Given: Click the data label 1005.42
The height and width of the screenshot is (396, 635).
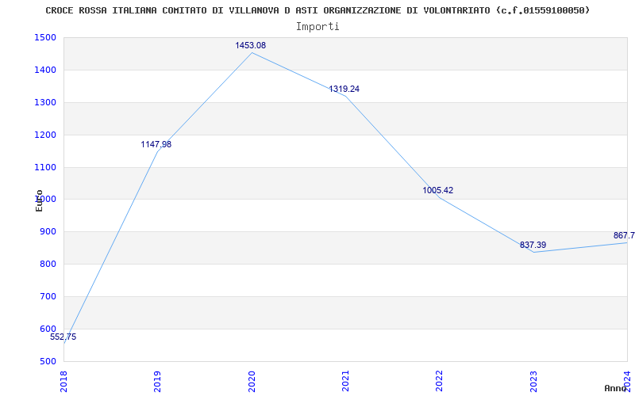Looking at the screenshot, I should click(x=438, y=190).
